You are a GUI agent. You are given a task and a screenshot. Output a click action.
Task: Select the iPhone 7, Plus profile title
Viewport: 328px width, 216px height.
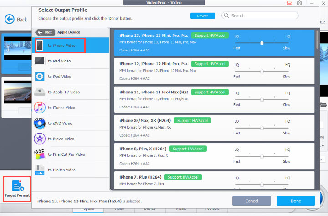coord(140,177)
